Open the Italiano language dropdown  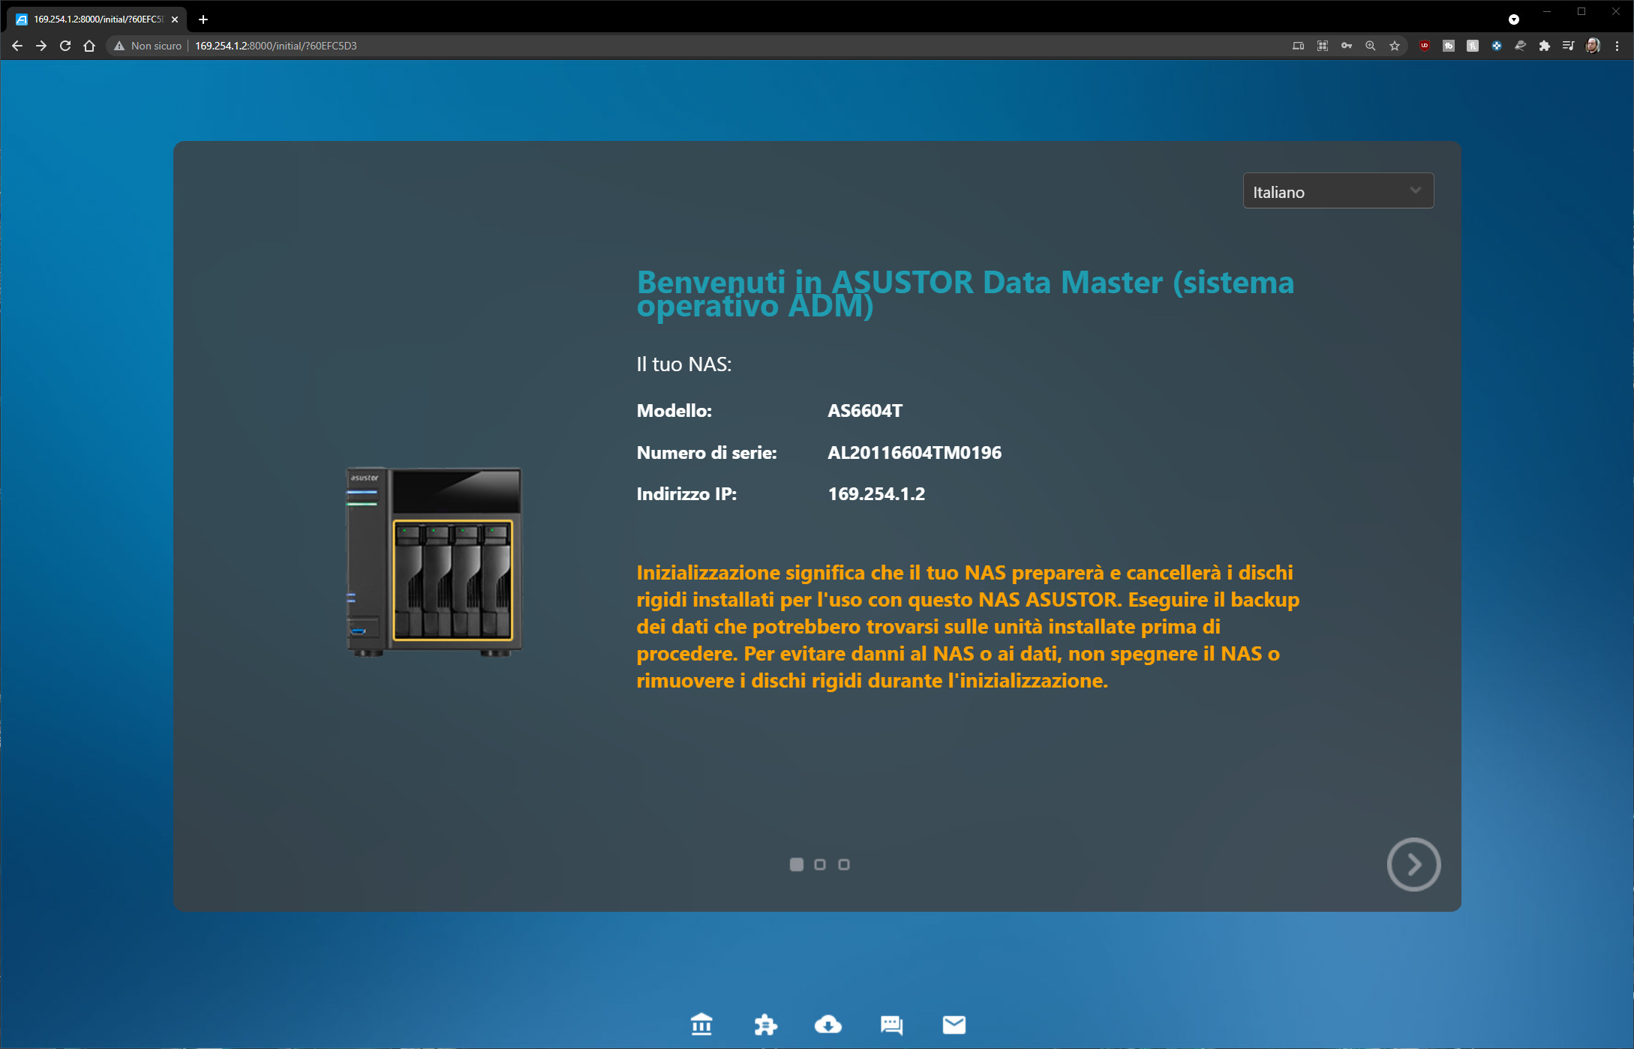coord(1338,191)
